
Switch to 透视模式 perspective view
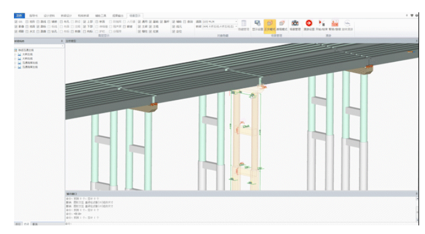pos(282,25)
